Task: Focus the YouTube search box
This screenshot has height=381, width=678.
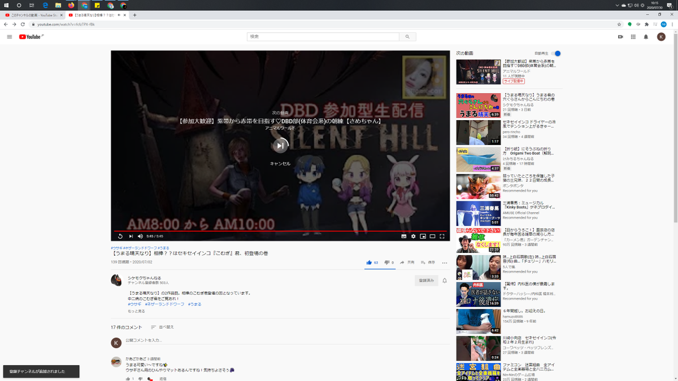Action: 323,37
